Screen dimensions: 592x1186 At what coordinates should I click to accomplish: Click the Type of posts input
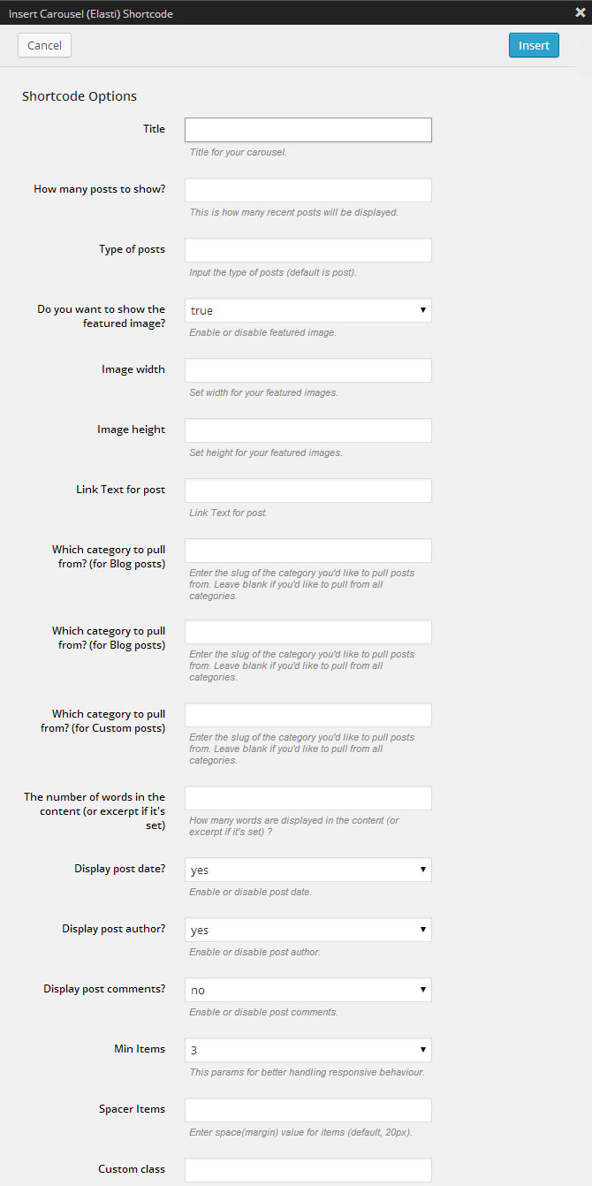click(x=307, y=250)
